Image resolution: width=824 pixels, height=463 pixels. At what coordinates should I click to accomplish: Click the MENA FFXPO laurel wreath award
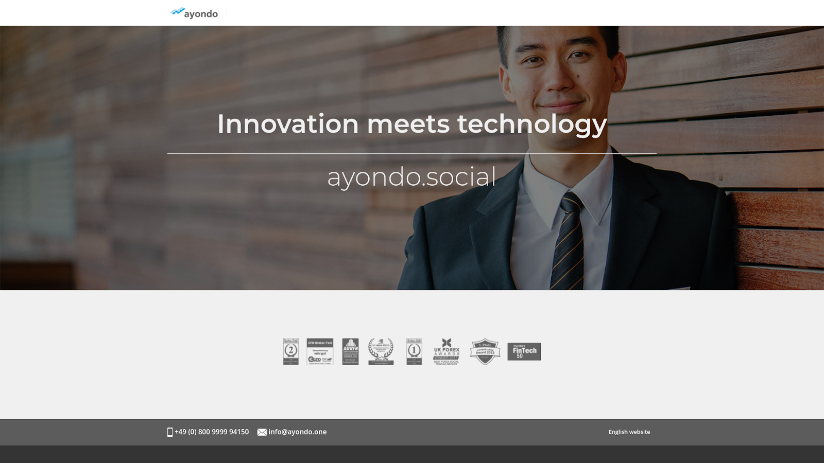381,352
